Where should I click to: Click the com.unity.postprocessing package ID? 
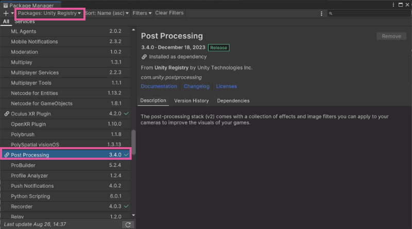coord(171,77)
